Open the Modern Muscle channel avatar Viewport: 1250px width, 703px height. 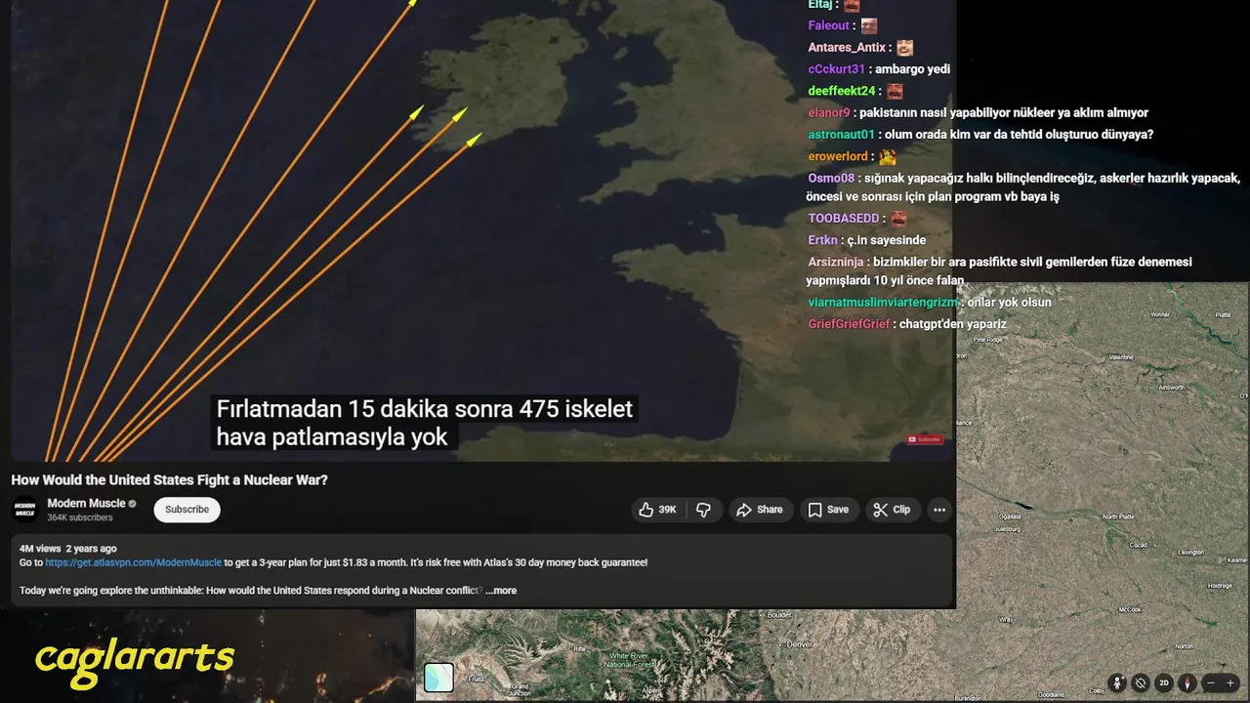[x=25, y=510]
